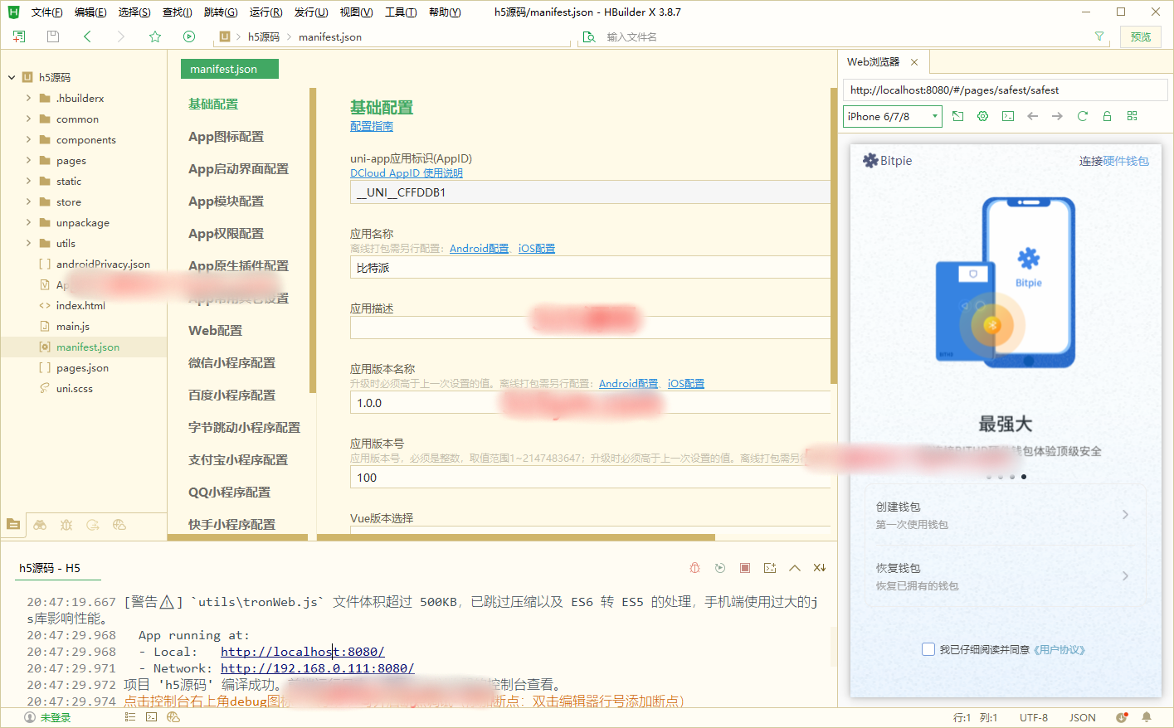Viewport: 1174px width, 728px height.
Task: Refresh the Web browser preview
Action: pos(1082,116)
